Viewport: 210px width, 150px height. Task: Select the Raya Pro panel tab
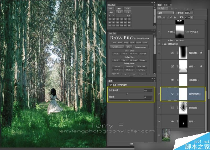click(x=112, y=33)
